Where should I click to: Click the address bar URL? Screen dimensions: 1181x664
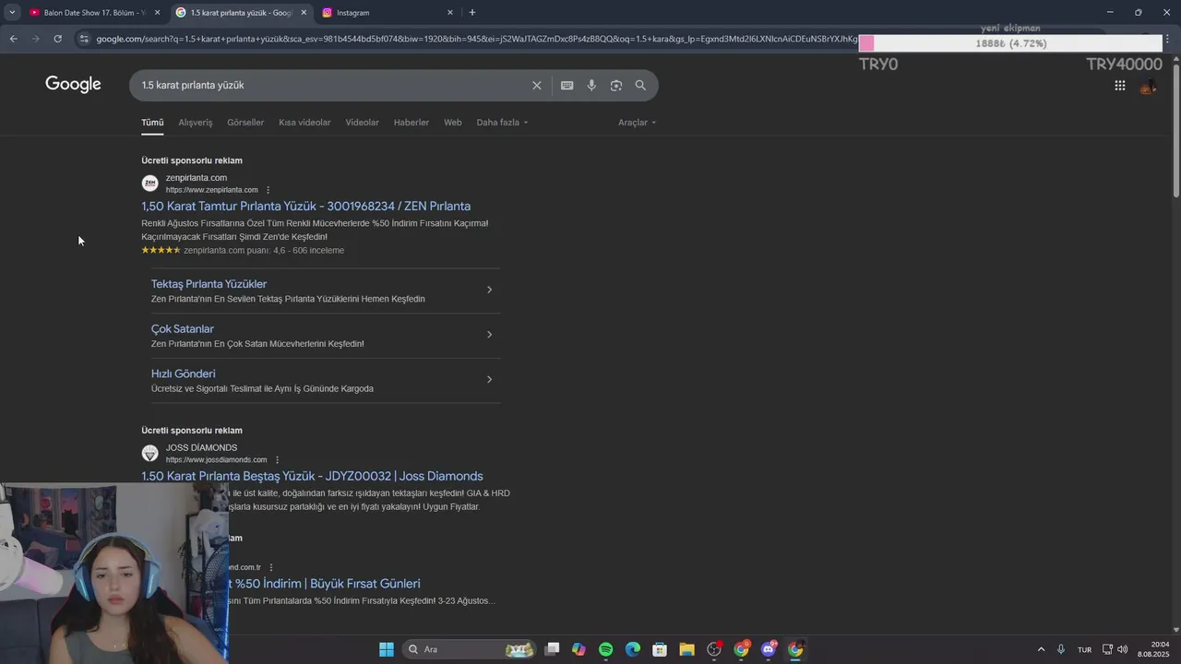pyautogui.click(x=475, y=39)
